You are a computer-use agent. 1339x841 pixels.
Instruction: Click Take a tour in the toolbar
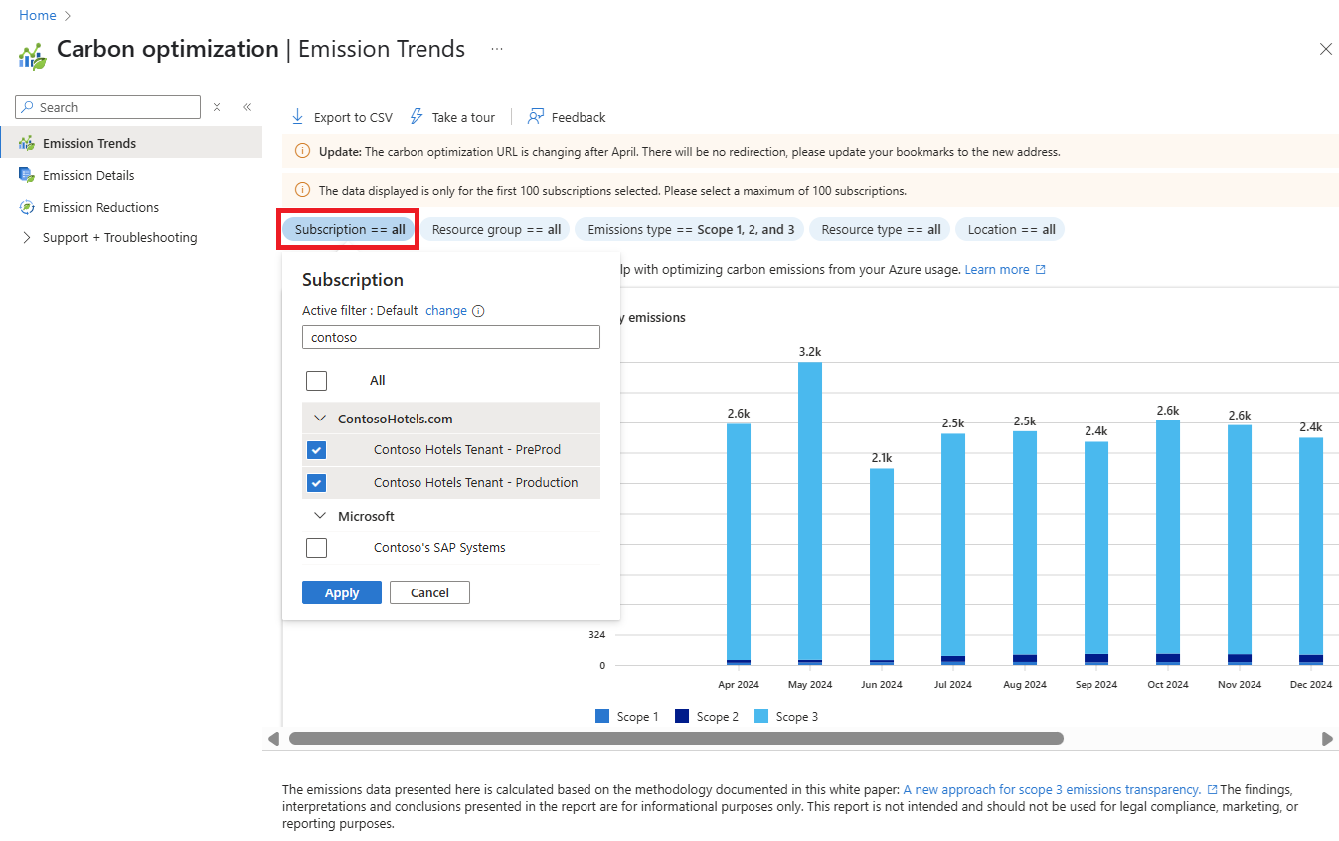pos(452,117)
